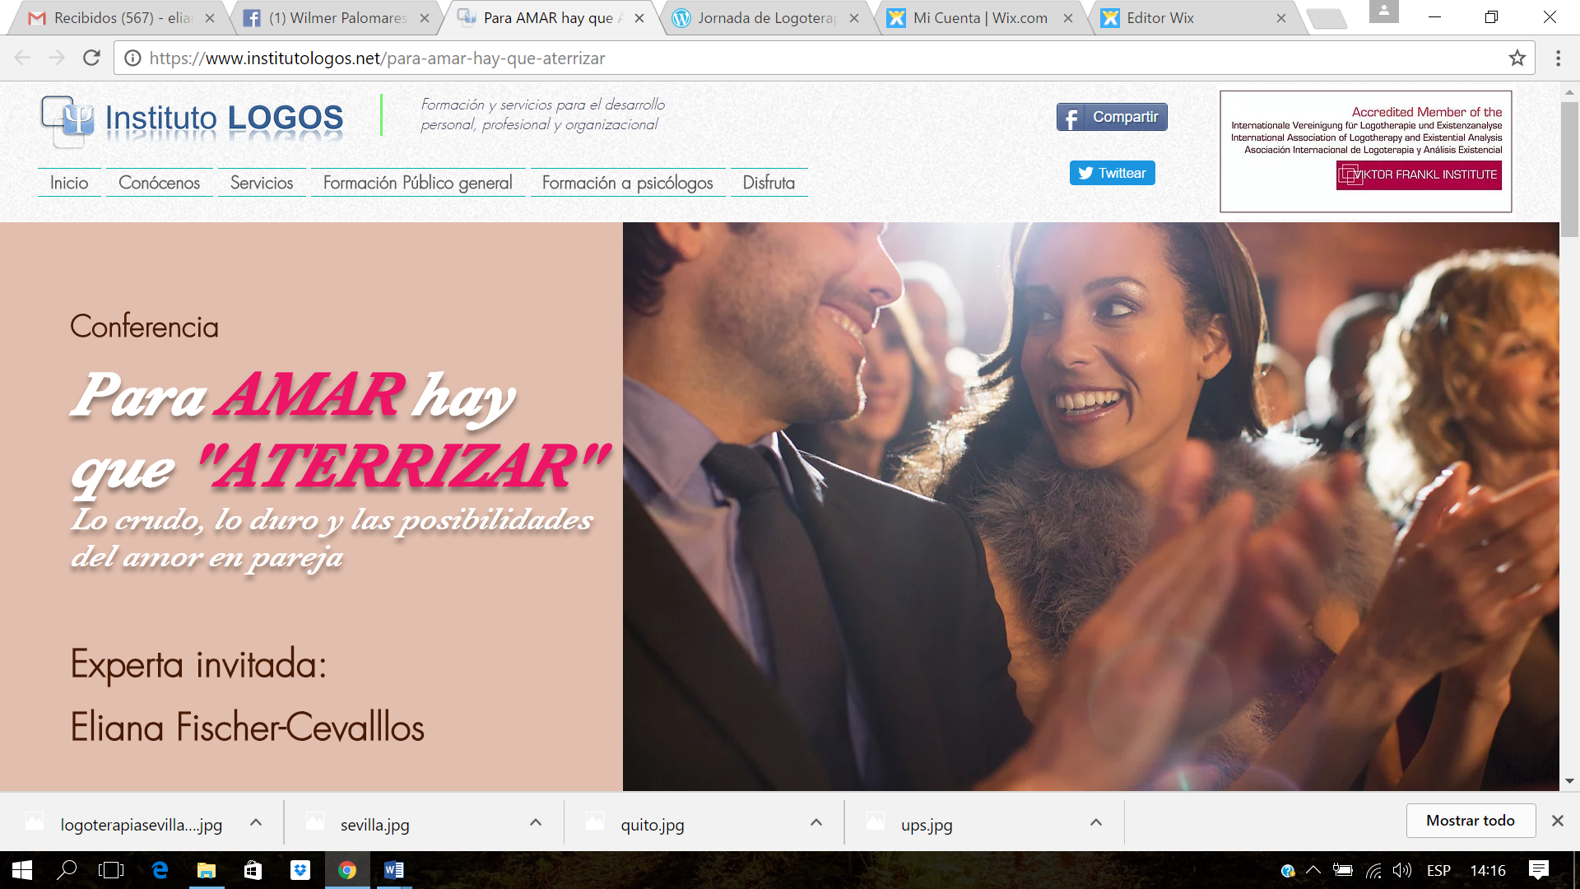Switch to Mi Cuenta Wix.com tab
Image resolution: width=1580 pixels, height=889 pixels.
tap(979, 18)
